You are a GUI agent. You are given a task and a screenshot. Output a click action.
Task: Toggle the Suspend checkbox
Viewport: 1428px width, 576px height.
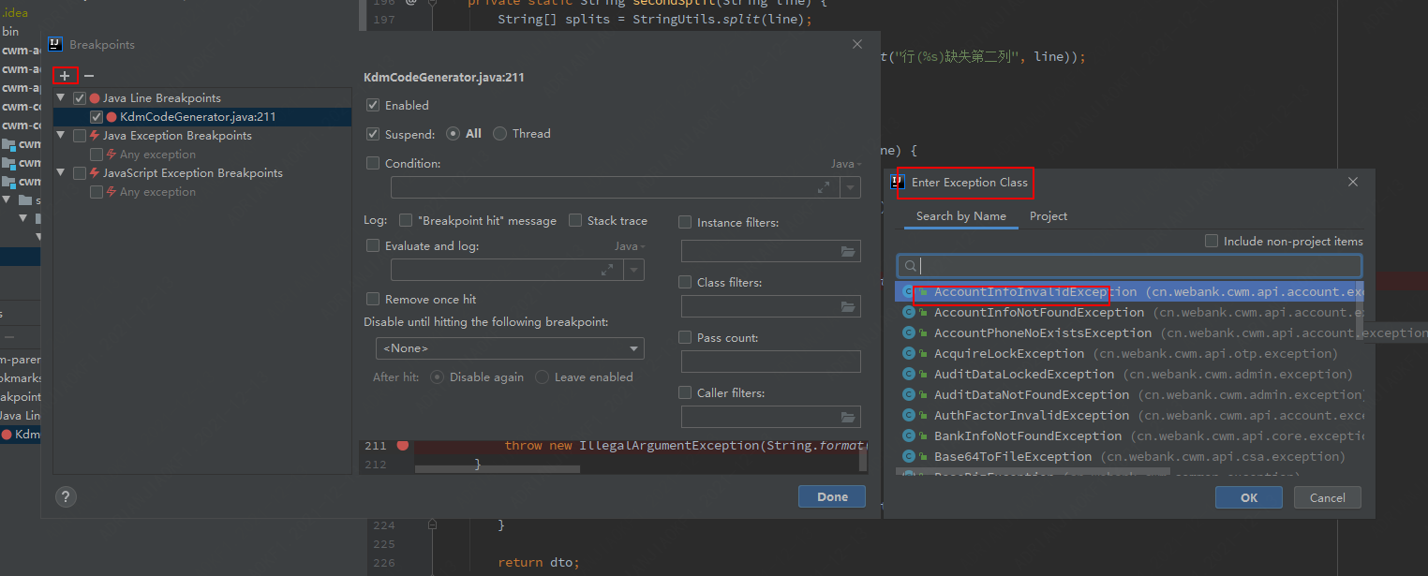click(373, 134)
